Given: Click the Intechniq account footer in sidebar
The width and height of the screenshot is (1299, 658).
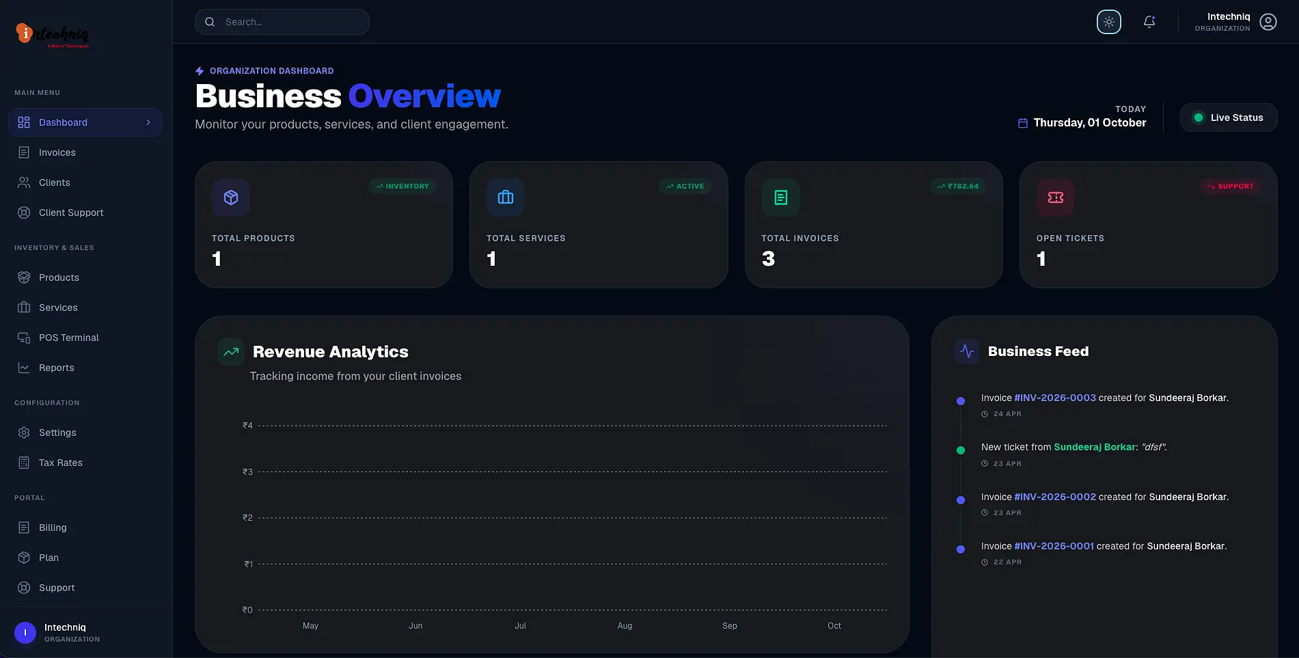Looking at the screenshot, I should 86,633.
